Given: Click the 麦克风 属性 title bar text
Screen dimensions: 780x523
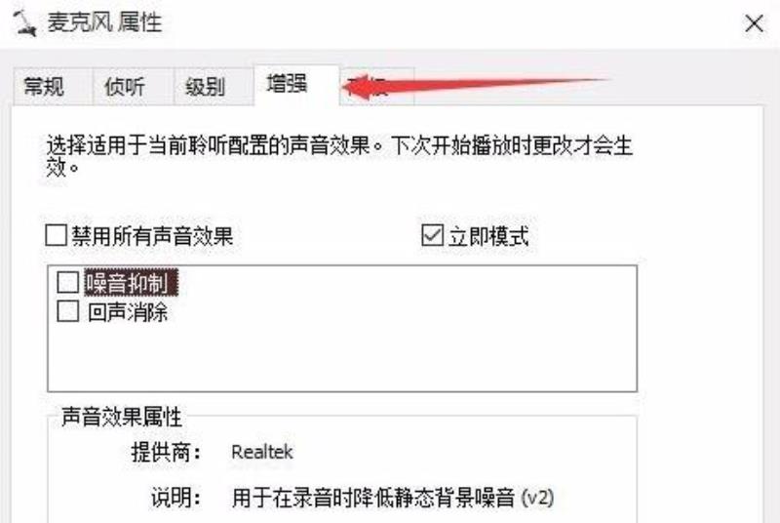Looking at the screenshot, I should click(x=104, y=22).
